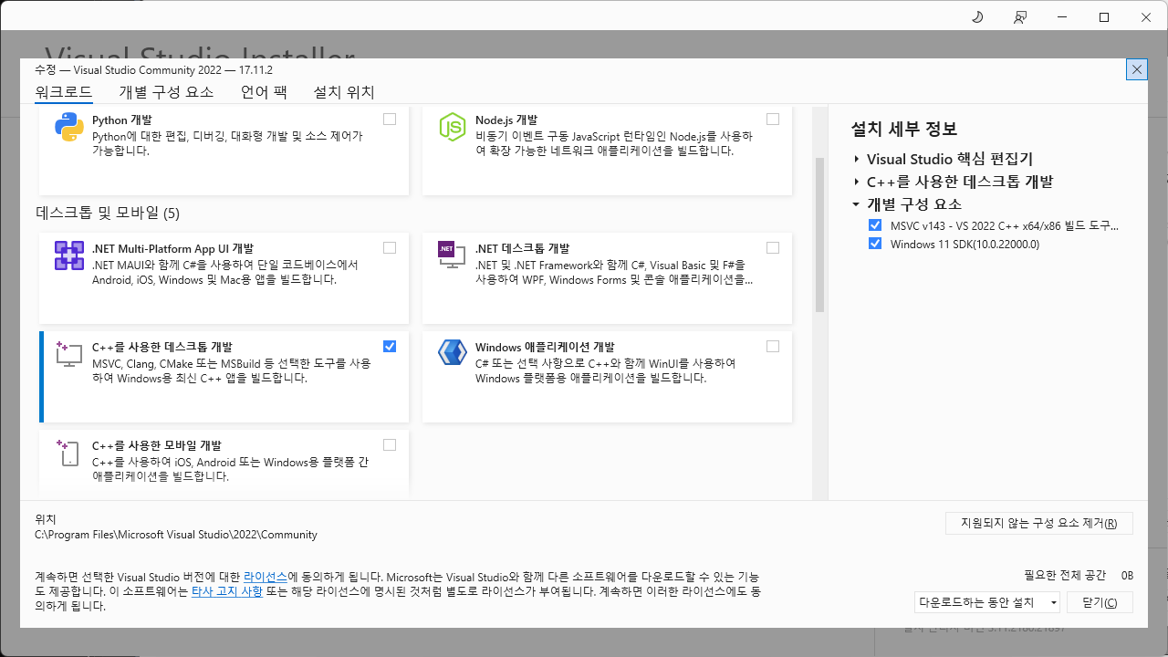1168x657 pixels.
Task: Open the 언어 팩 tab
Action: [264, 92]
